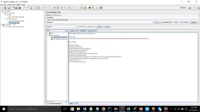Click the Name field View Results Tree
The width and height of the screenshot is (200, 112).
(x=124, y=15)
